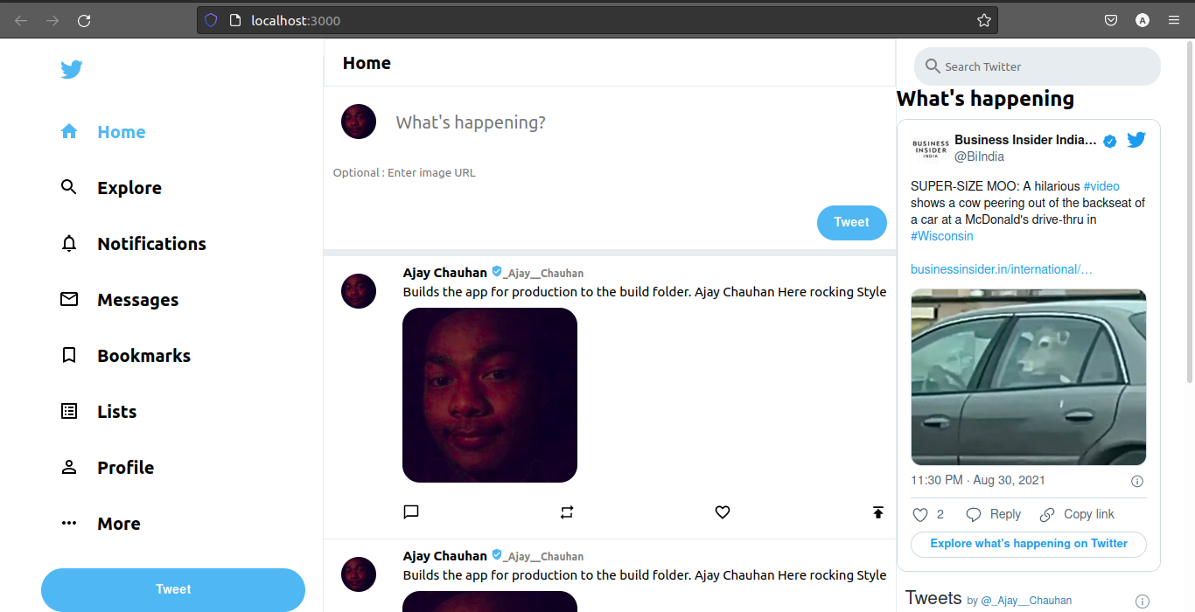Go to Notifications in the sidebar
Viewport: 1195px width, 612px height.
[x=133, y=244]
